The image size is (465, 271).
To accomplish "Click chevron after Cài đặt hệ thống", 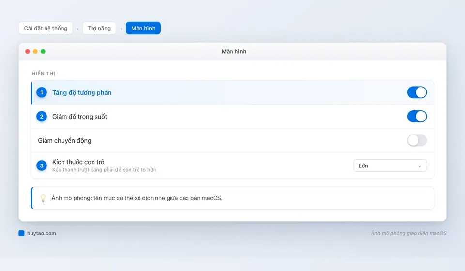I will point(77,29).
